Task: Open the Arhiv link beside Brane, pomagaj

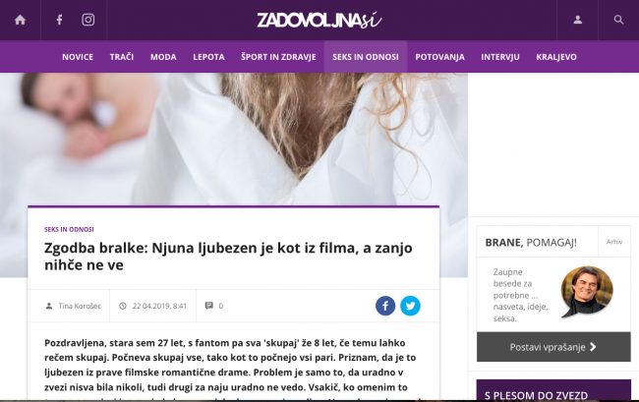Action: point(614,242)
